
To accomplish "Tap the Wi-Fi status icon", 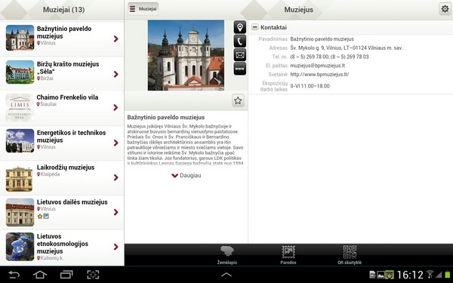I will pos(430,275).
